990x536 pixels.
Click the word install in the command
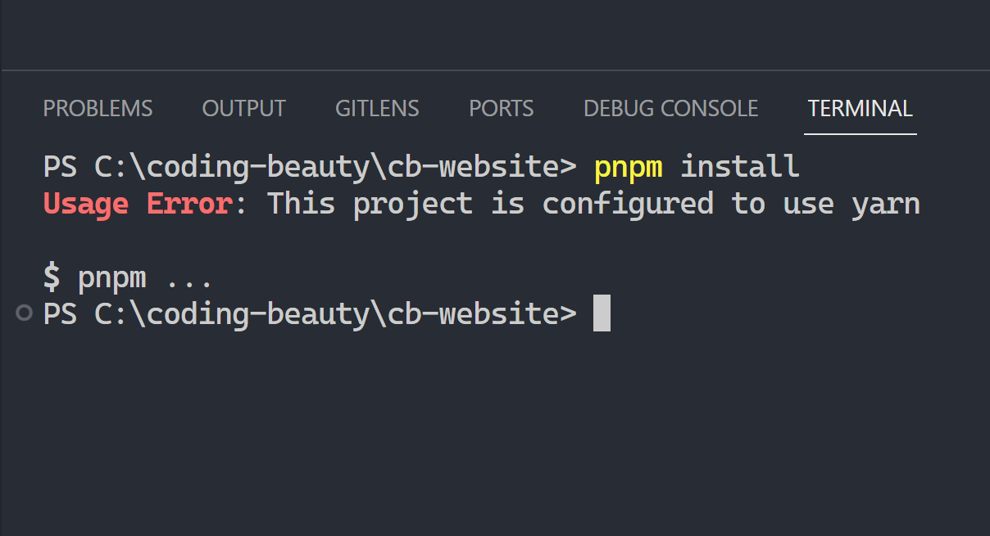click(x=739, y=167)
